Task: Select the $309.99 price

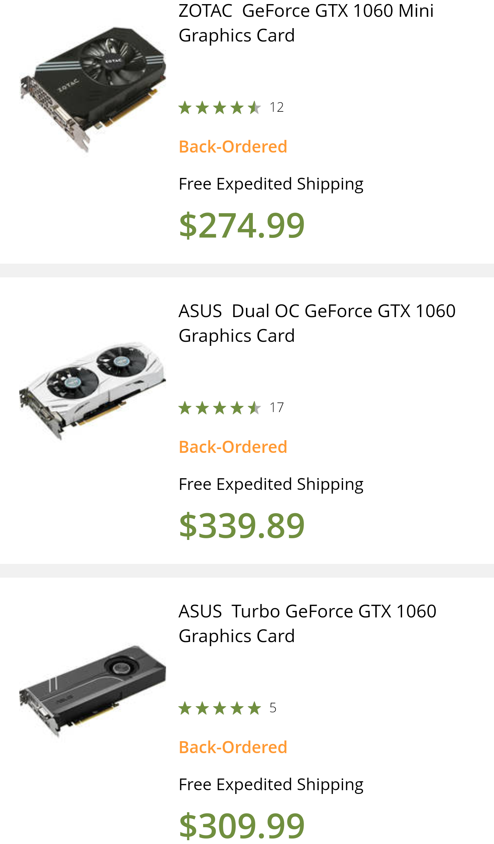Action: 242,826
